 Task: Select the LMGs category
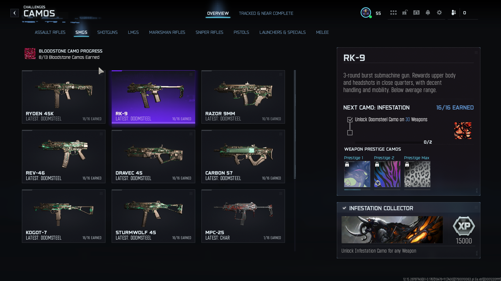click(x=133, y=32)
